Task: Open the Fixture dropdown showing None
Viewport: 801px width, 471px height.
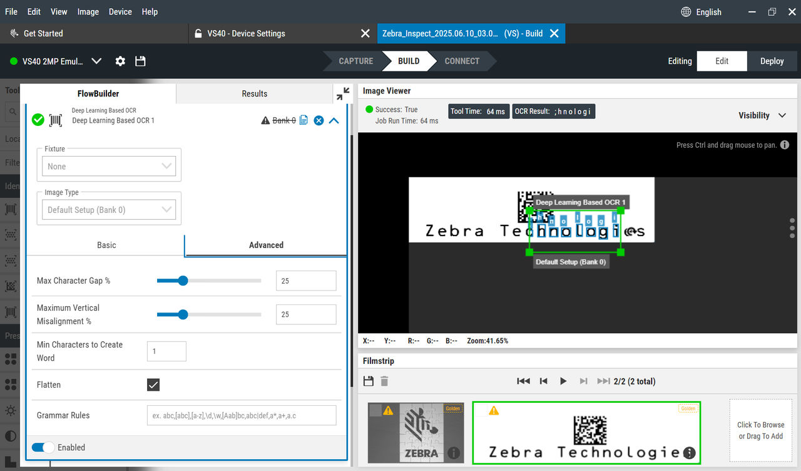Action: (109, 166)
